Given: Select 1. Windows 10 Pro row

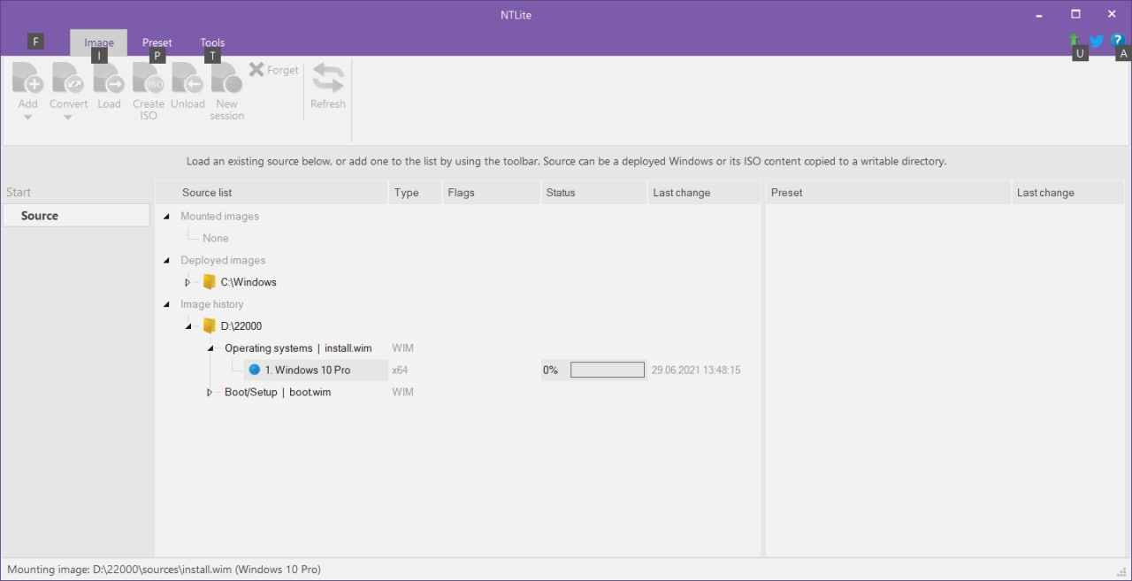Looking at the screenshot, I should point(316,370).
